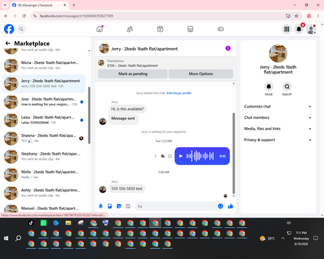Bookmark this page star icon

[x=296, y=16]
